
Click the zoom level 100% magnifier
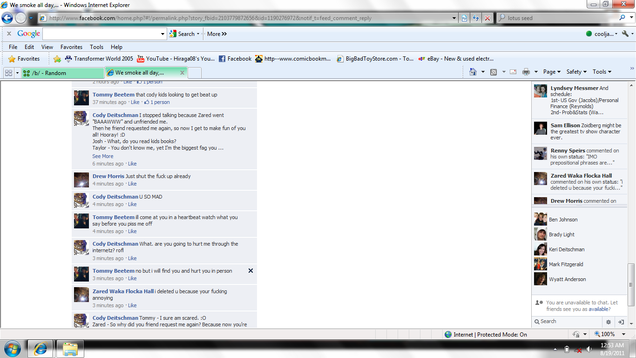click(x=598, y=334)
